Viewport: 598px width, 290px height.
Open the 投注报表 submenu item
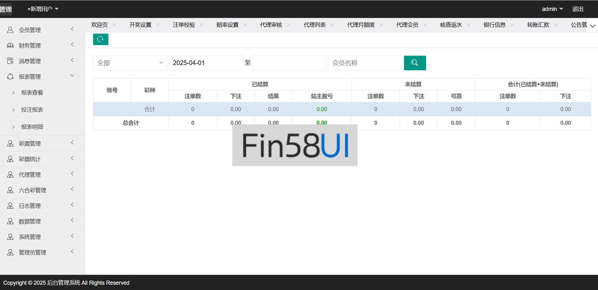pos(32,110)
